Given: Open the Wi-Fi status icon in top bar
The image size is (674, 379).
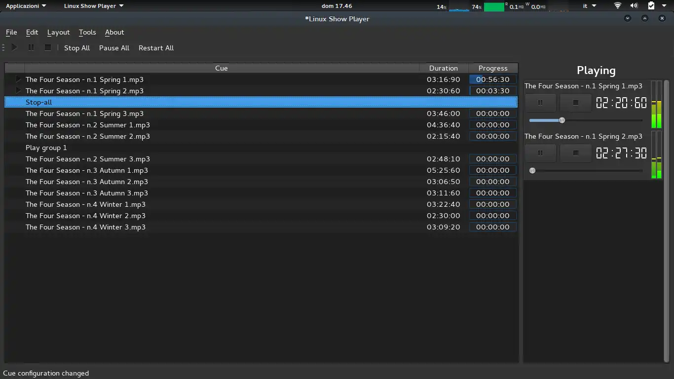Looking at the screenshot, I should [618, 6].
